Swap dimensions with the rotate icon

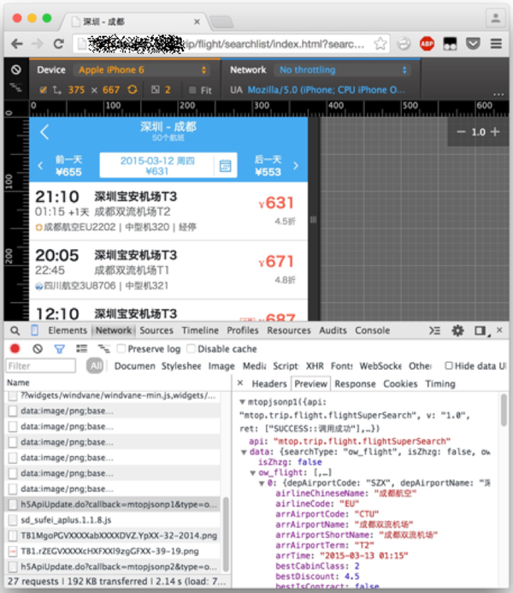[x=133, y=90]
